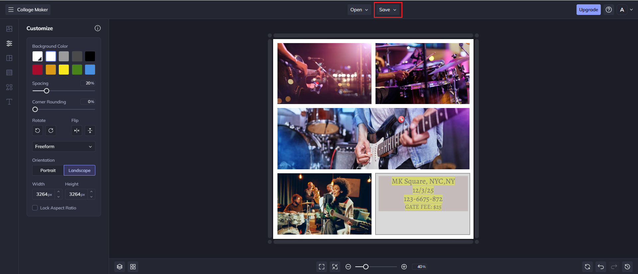
Task: Click the reset refresh icon in bottom bar
Action: (x=587, y=267)
